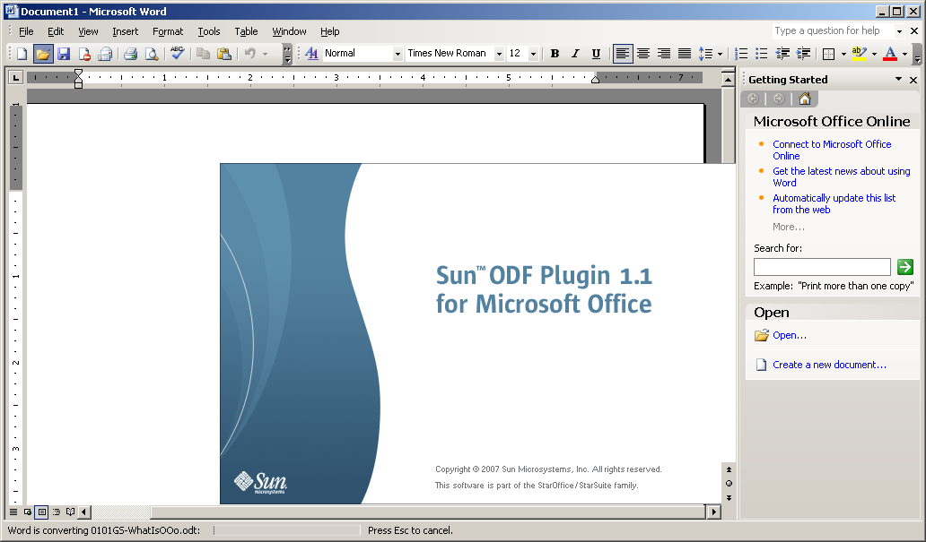The width and height of the screenshot is (926, 542).
Task: Click the Copy toolbar icon
Action: [x=203, y=54]
